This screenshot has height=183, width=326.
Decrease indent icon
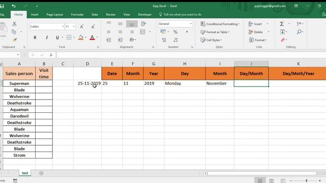108,40
